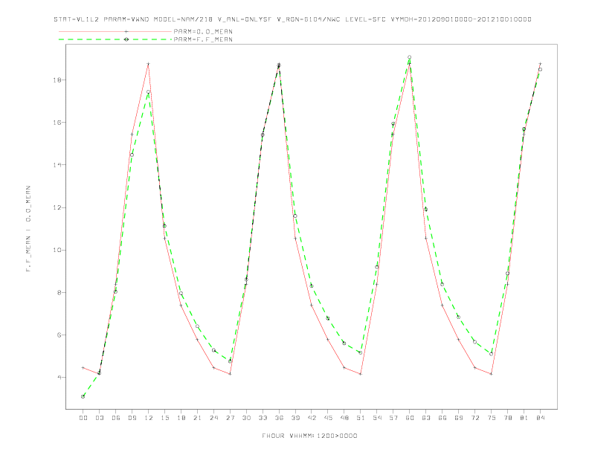
Task: Click x-axis forecast hour label 51
Action: point(361,418)
